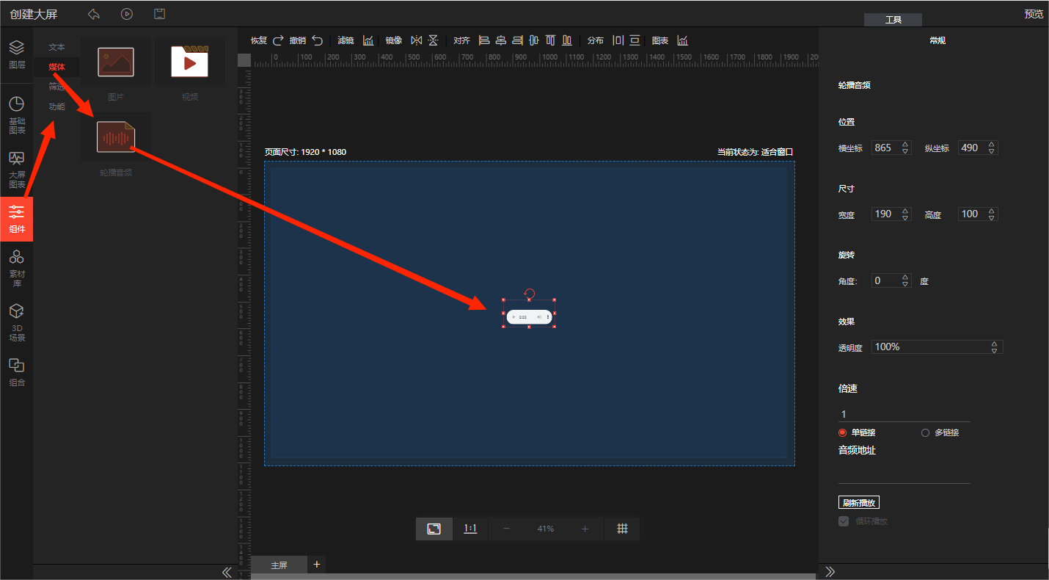Distribute elements vertically

pyautogui.click(x=635, y=40)
